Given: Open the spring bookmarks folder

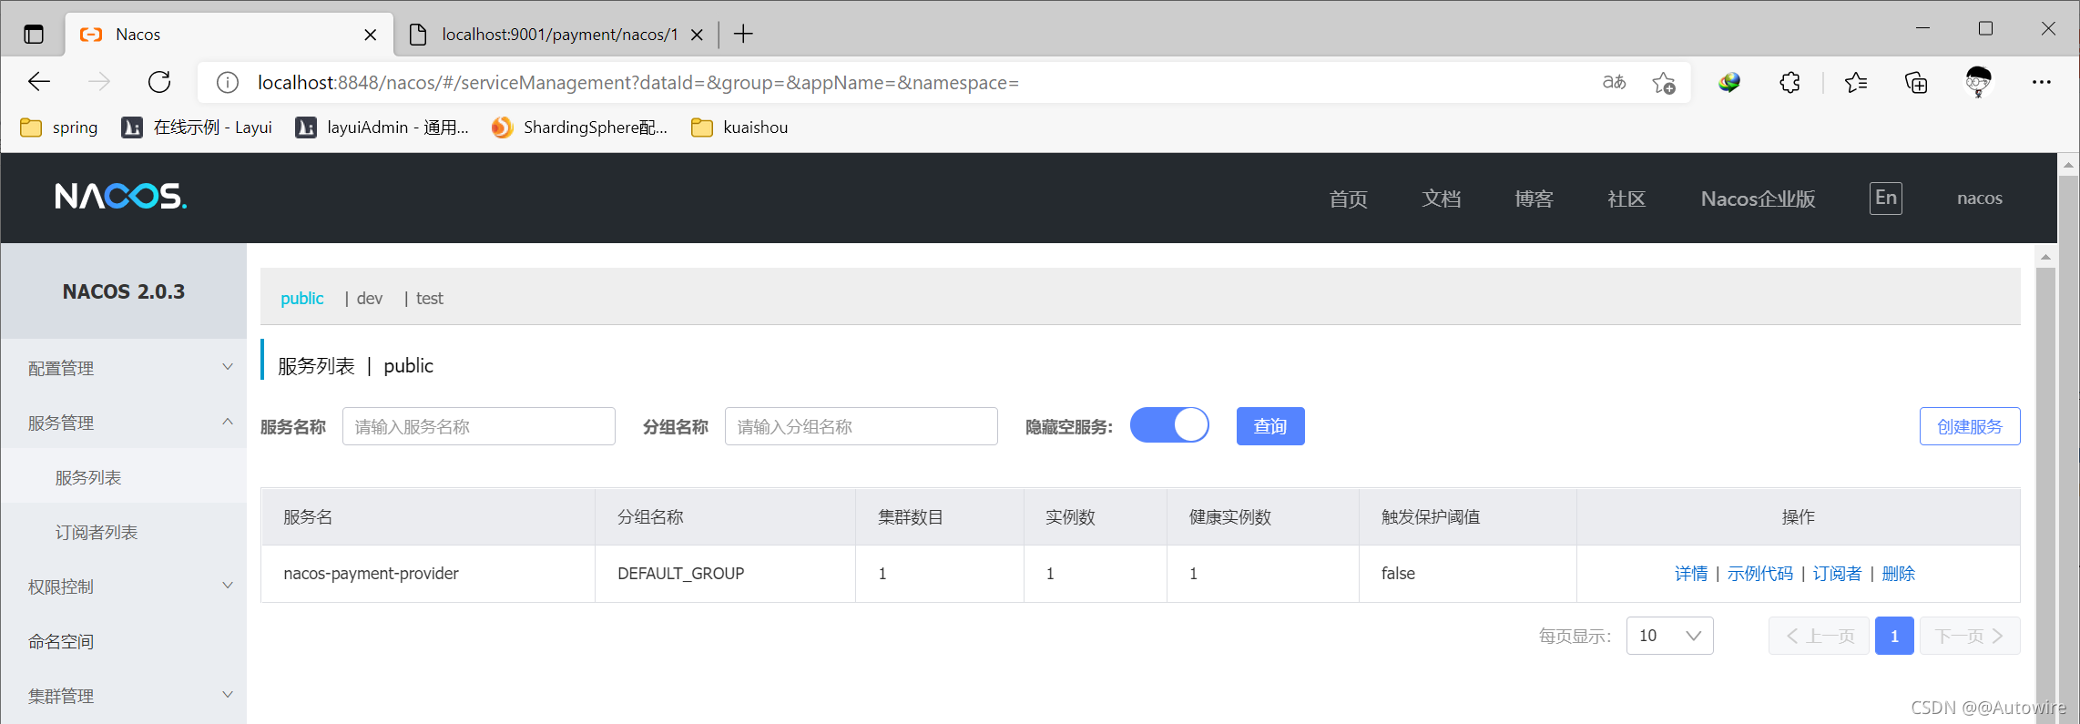Looking at the screenshot, I should 59,127.
